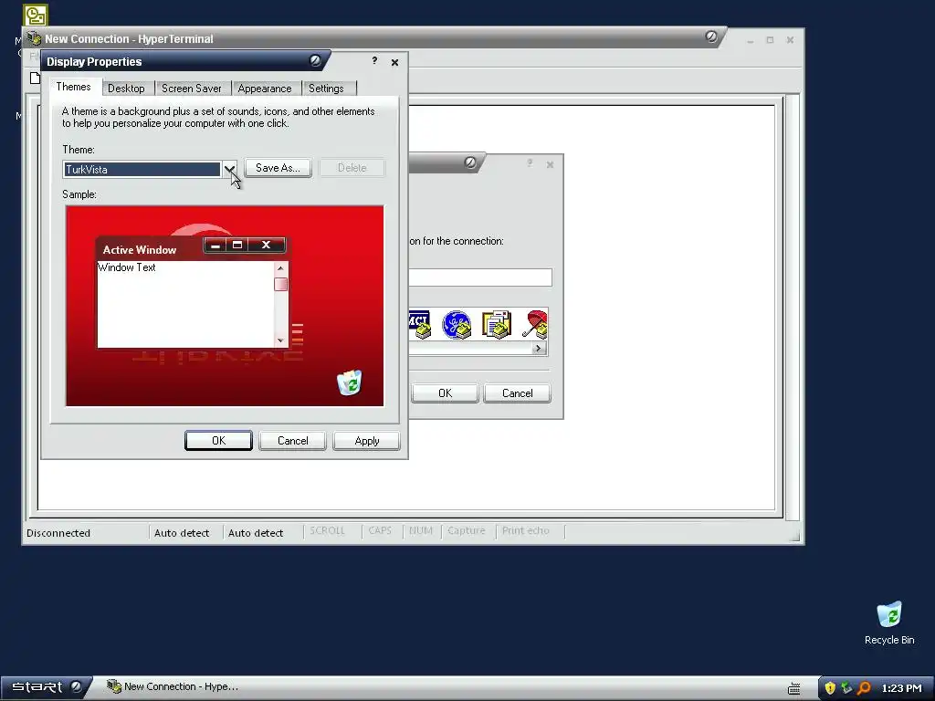Click the CAPS status indicator
The image size is (935, 701).
click(x=380, y=530)
